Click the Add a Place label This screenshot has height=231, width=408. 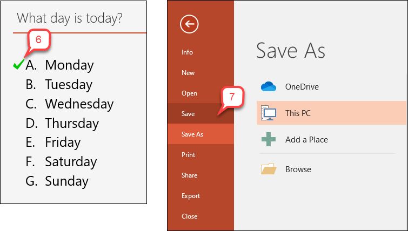click(306, 140)
